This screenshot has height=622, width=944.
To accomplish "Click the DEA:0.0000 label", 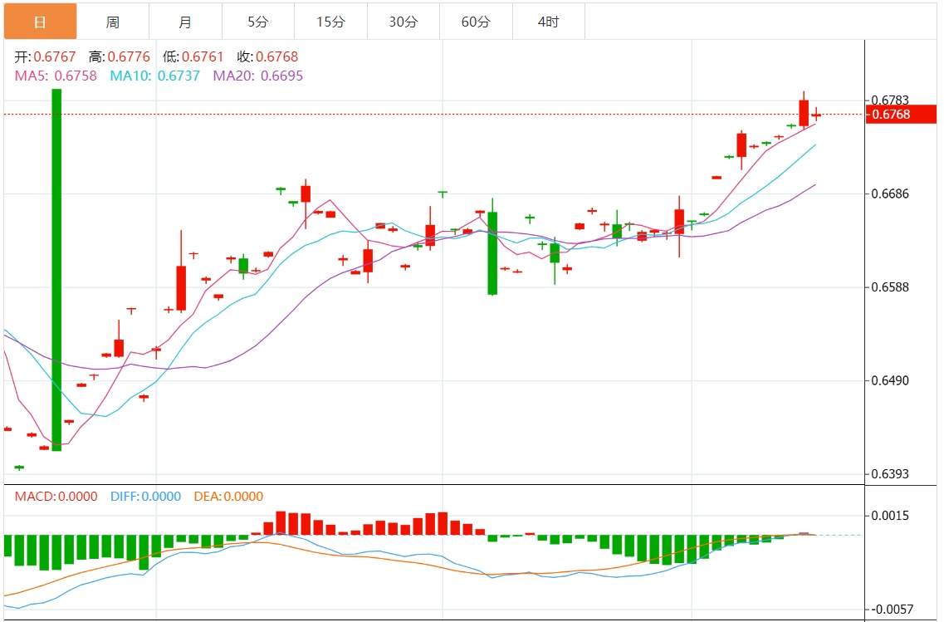I will [x=229, y=497].
